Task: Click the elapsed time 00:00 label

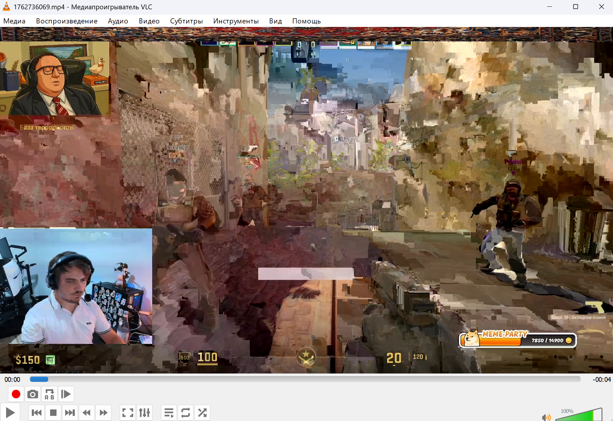Action: tap(12, 379)
